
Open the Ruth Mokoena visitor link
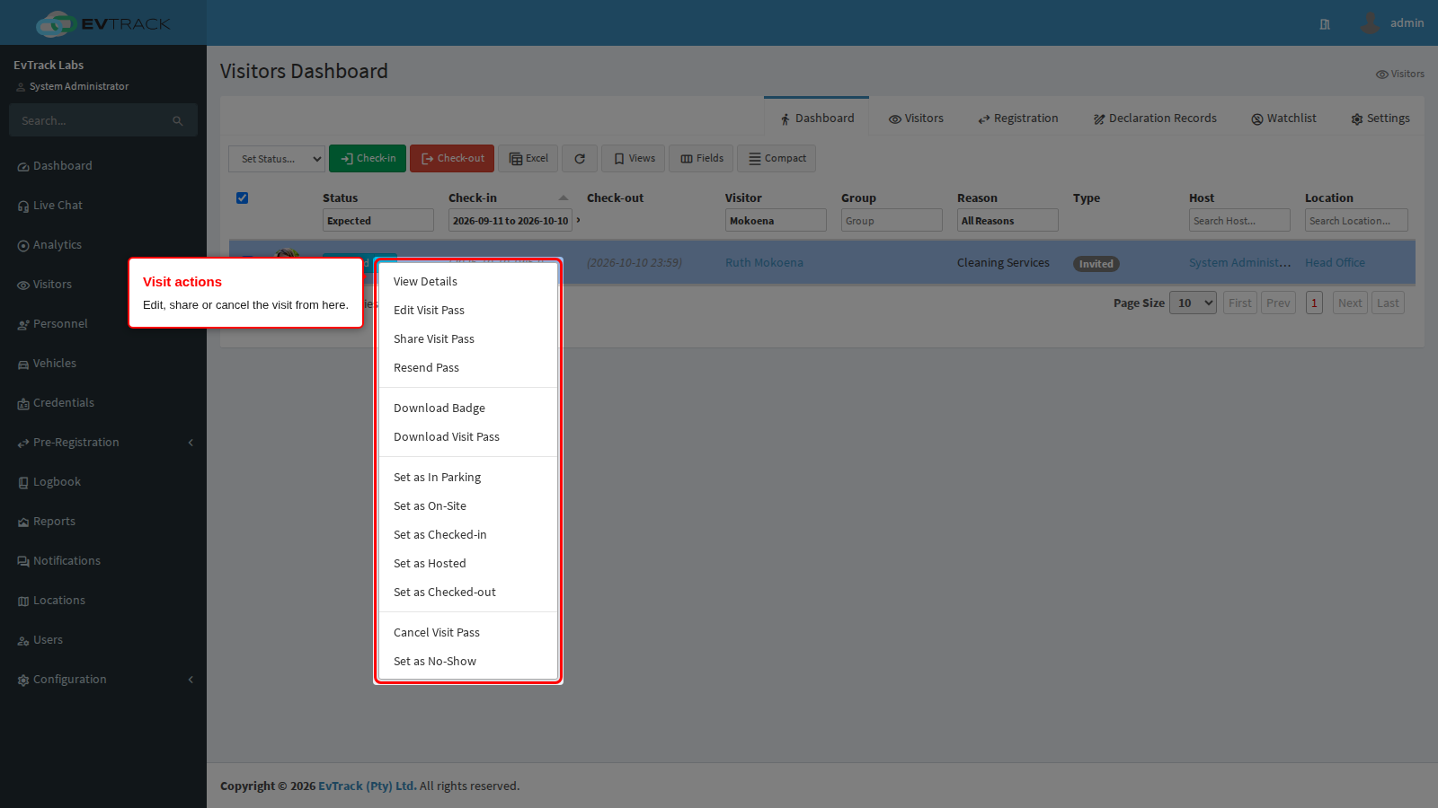(x=764, y=263)
